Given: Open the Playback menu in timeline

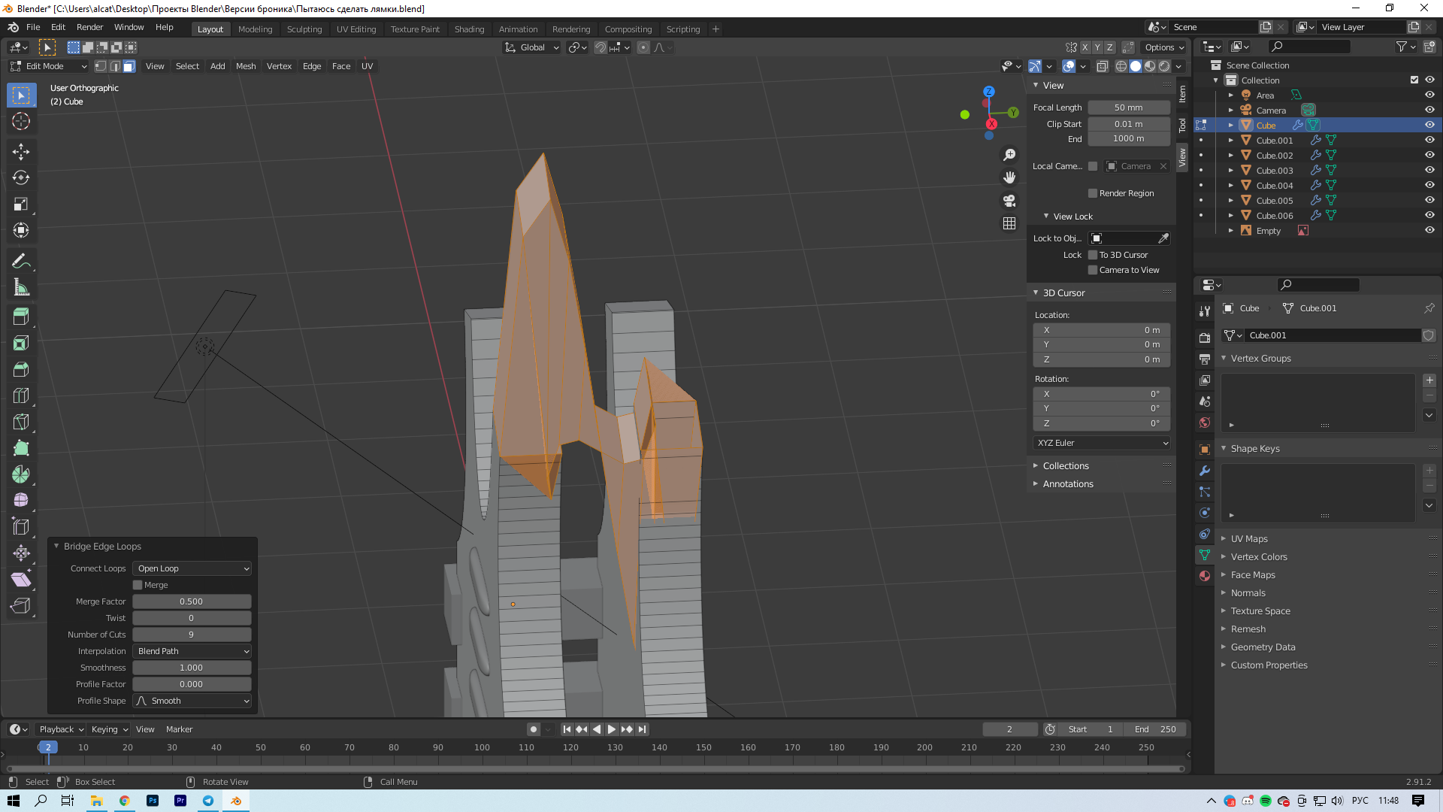Looking at the screenshot, I should (x=61, y=729).
